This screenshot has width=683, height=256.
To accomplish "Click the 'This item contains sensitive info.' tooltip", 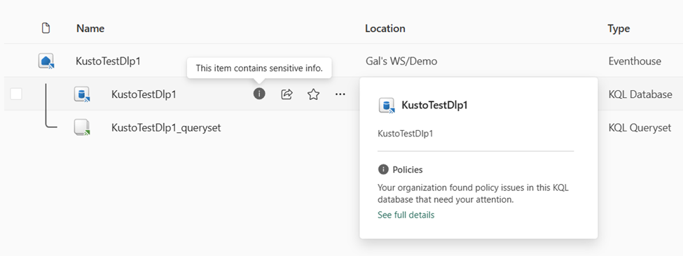I will coord(259,69).
